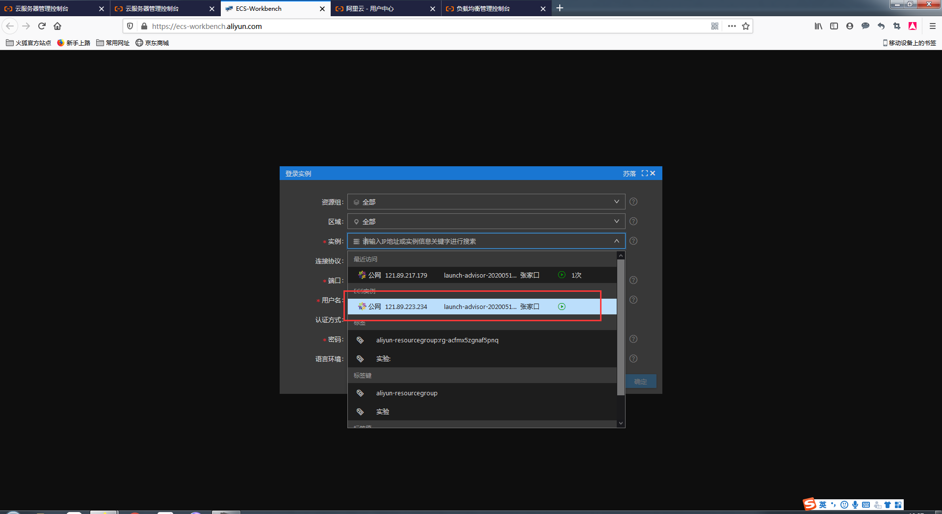
Task: Bookmark this page with star icon
Action: [746, 26]
